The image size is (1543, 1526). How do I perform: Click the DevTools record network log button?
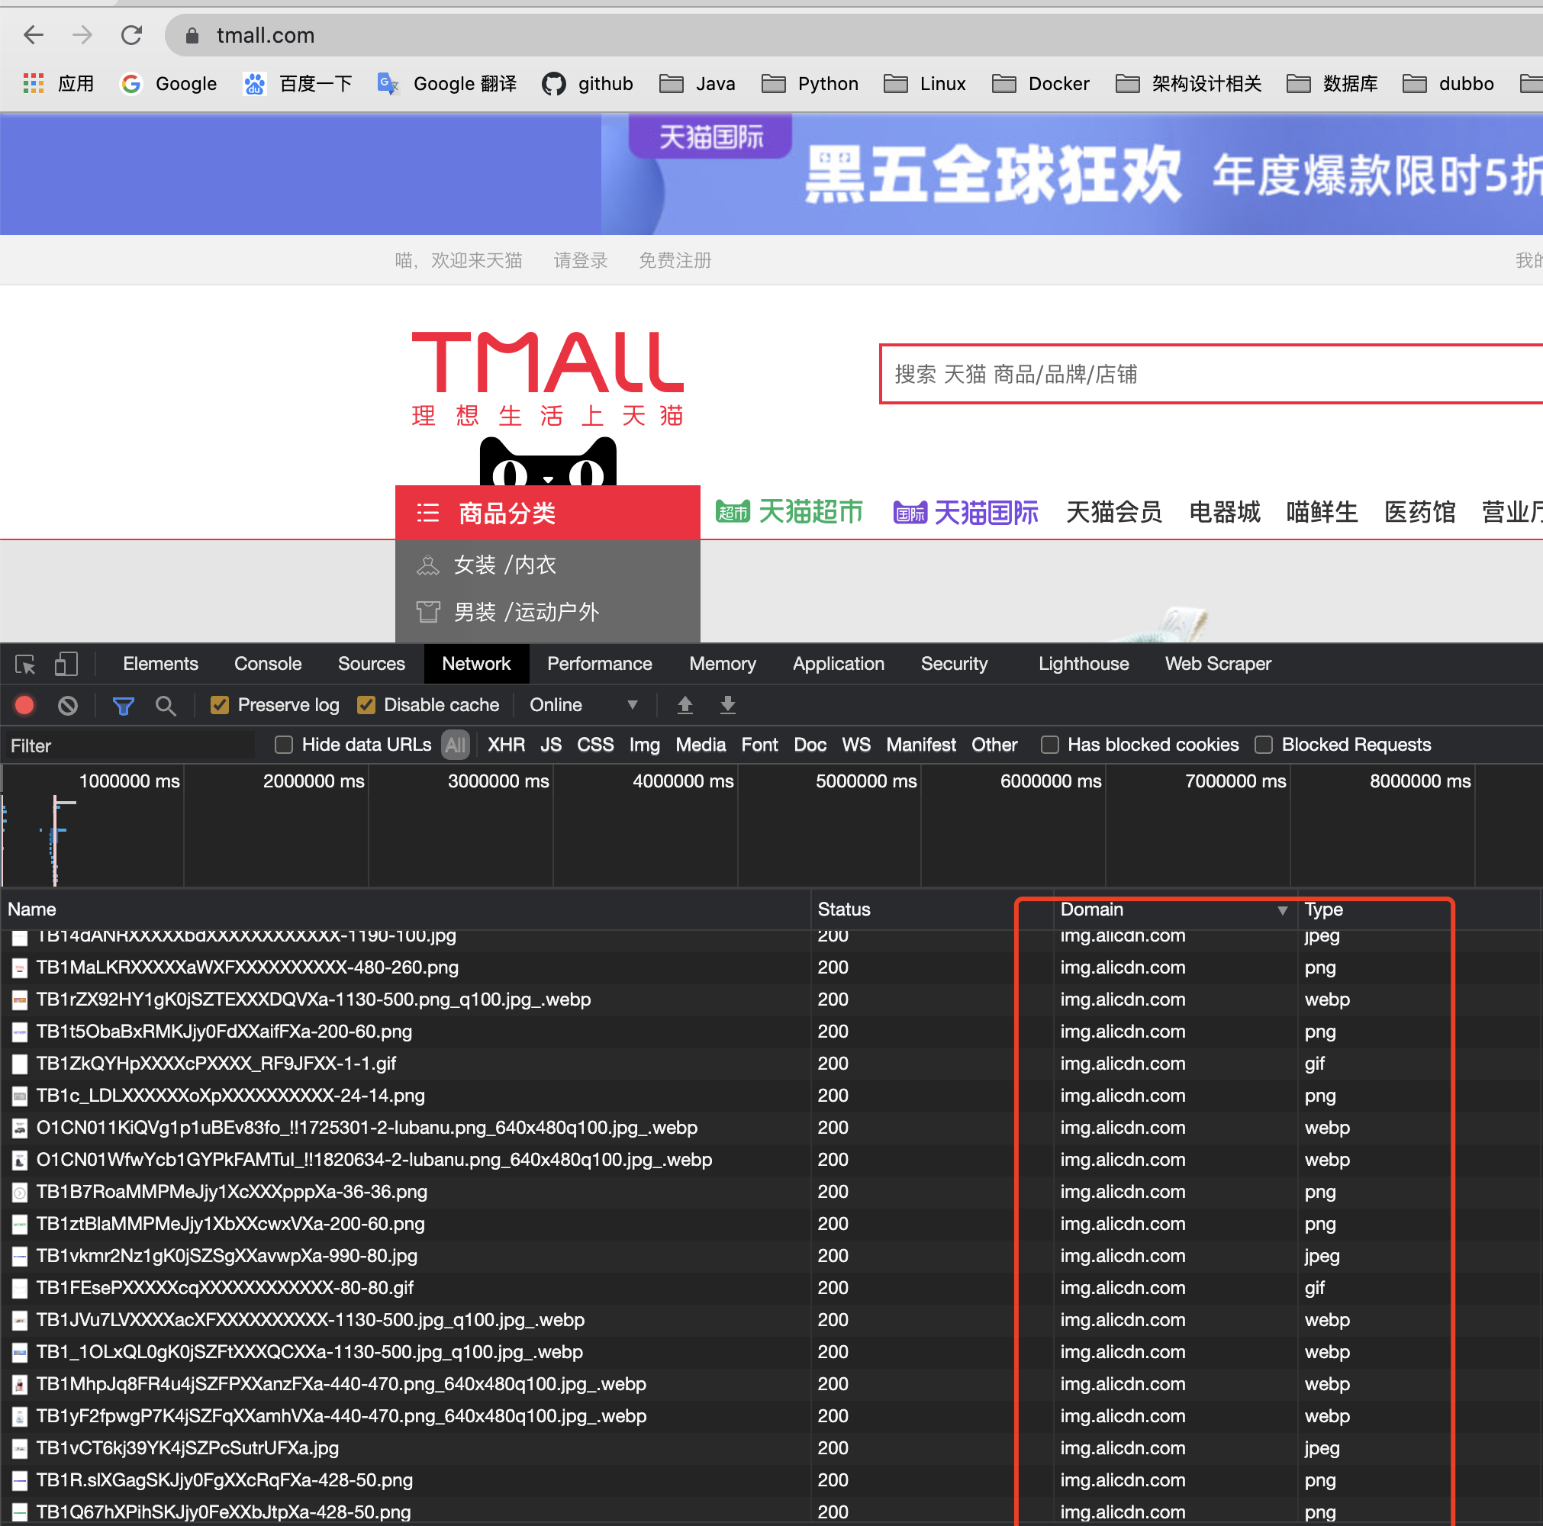pos(24,705)
